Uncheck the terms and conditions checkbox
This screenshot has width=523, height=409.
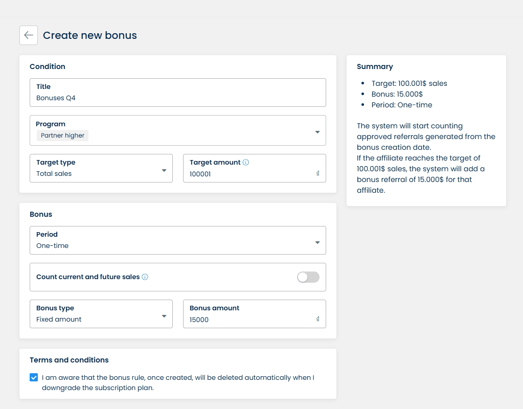point(34,378)
